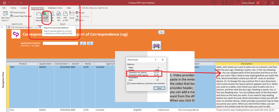Screen dimensions: 279x112
Task: Click the CD account avatar circle
Action: pos(258,3)
